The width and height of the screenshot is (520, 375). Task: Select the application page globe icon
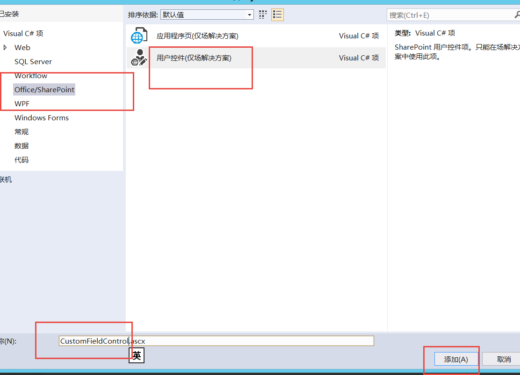tap(138, 36)
